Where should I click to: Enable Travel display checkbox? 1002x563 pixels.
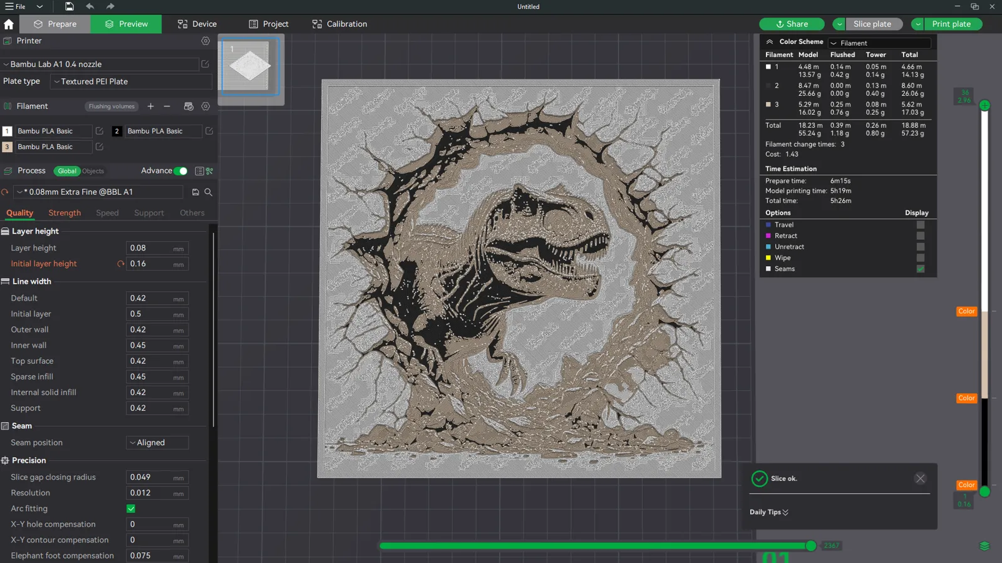tap(921, 225)
